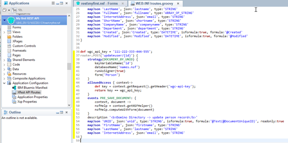Click the Views icon in the tree

pyautogui.click(x=9, y=32)
